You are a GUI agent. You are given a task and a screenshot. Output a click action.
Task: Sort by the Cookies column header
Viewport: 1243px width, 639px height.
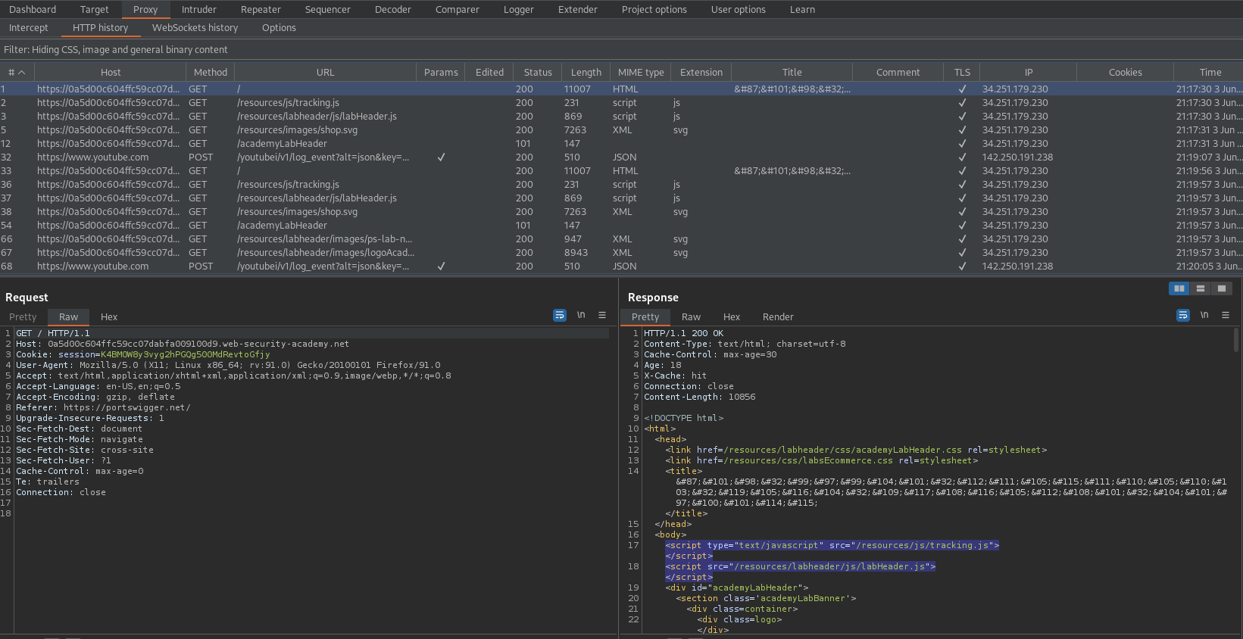pos(1126,73)
